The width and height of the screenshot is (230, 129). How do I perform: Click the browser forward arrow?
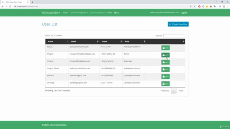6,6
